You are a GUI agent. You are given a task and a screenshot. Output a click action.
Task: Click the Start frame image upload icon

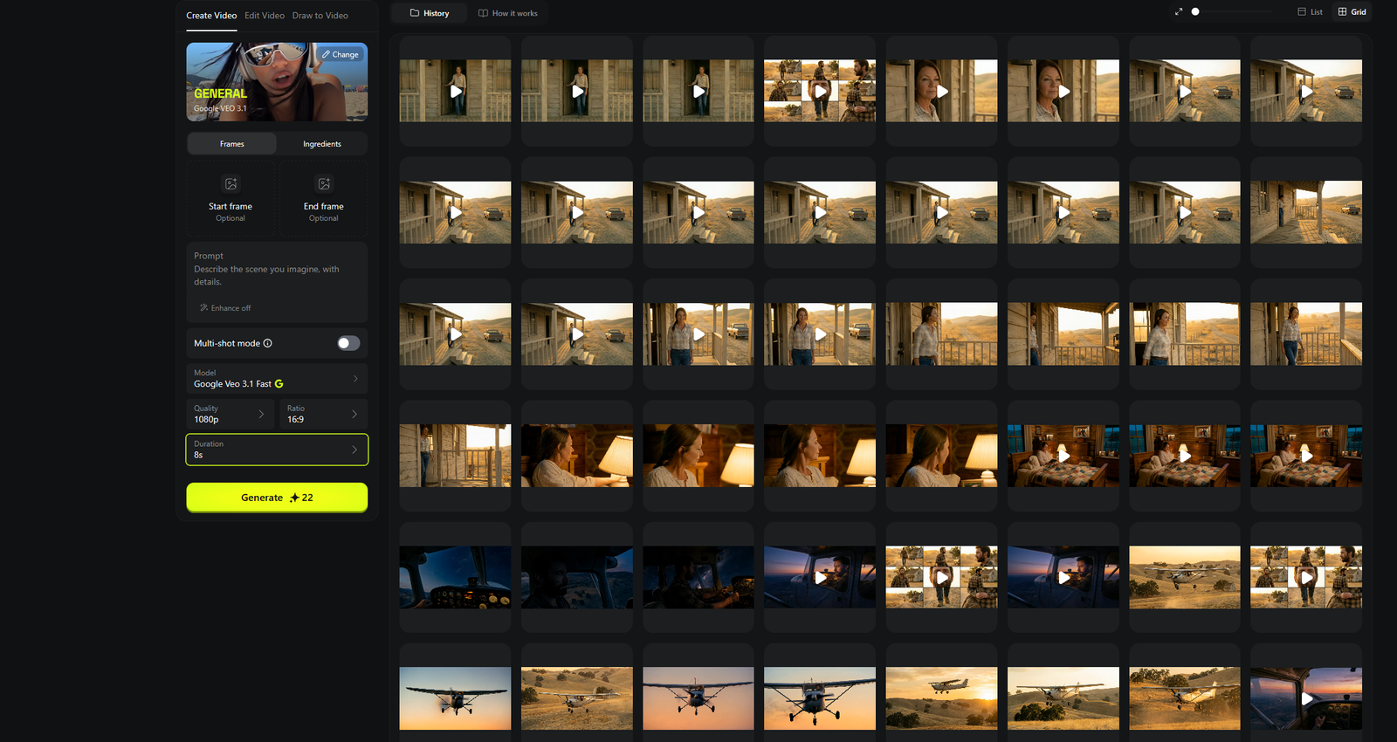tap(231, 184)
